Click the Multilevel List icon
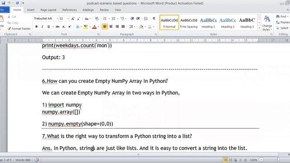 click(x=122, y=19)
